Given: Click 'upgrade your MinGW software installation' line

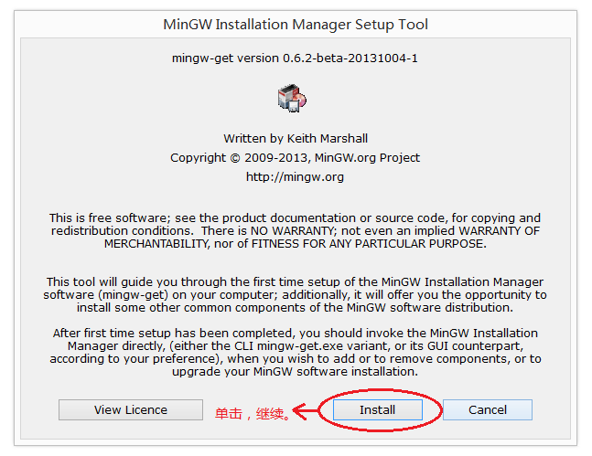Looking at the screenshot, I should pyautogui.click(x=295, y=372).
